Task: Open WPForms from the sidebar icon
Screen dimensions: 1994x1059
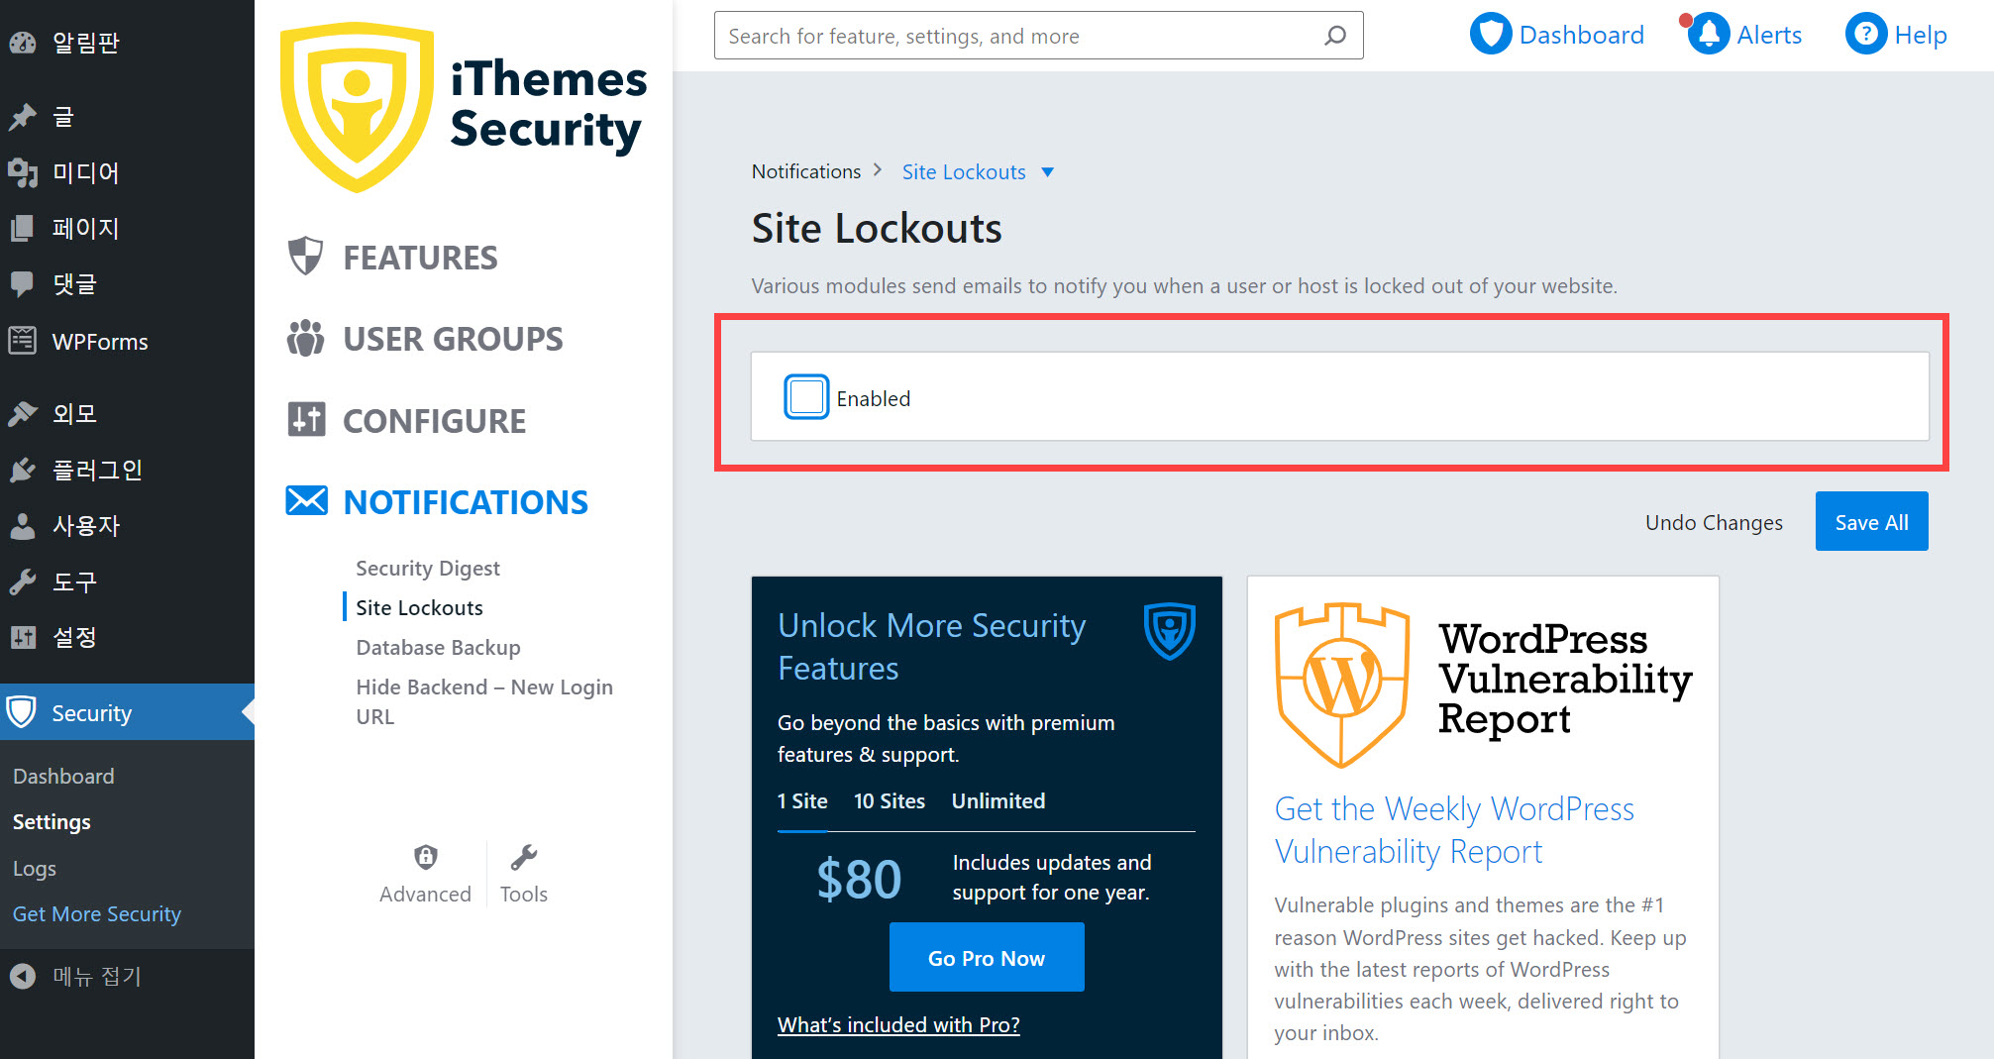Action: (23, 341)
